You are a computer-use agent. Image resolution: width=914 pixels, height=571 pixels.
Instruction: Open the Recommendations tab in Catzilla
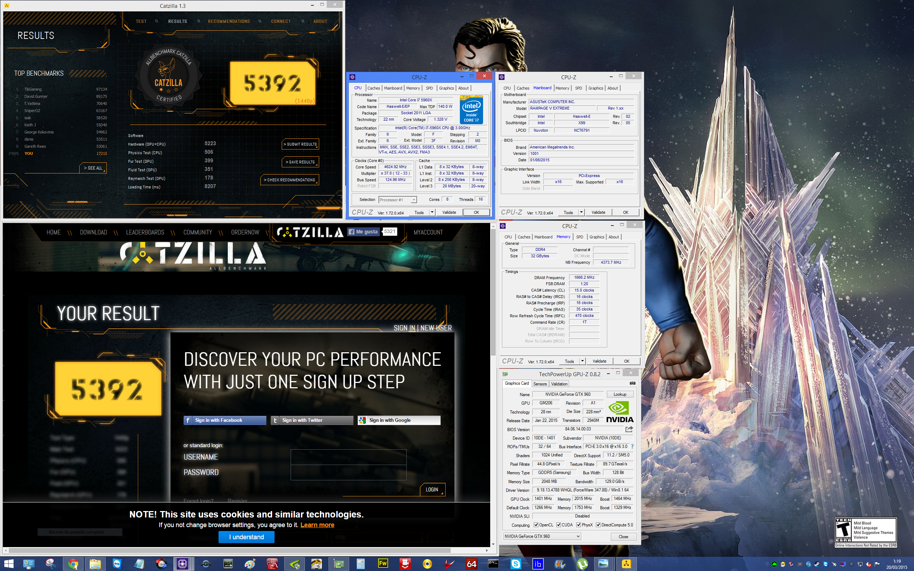(229, 21)
